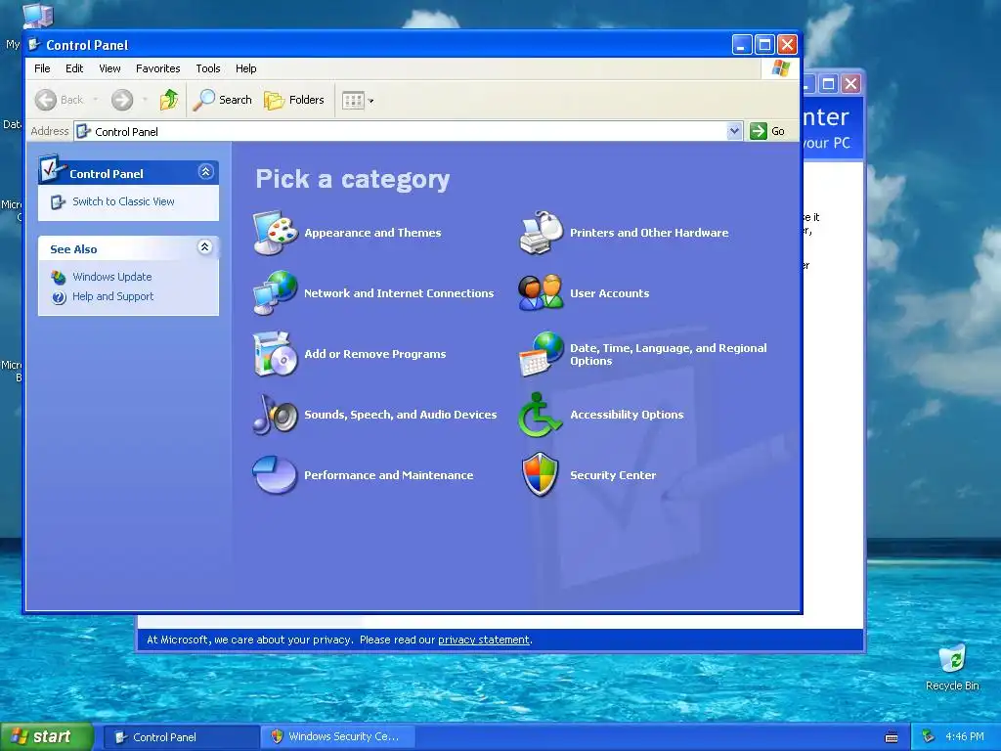1001x751 pixels.
Task: Click the Back arrow button
Action: click(x=60, y=100)
